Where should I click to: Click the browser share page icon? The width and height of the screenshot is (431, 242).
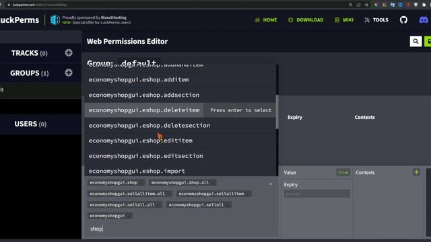(x=358, y=5)
